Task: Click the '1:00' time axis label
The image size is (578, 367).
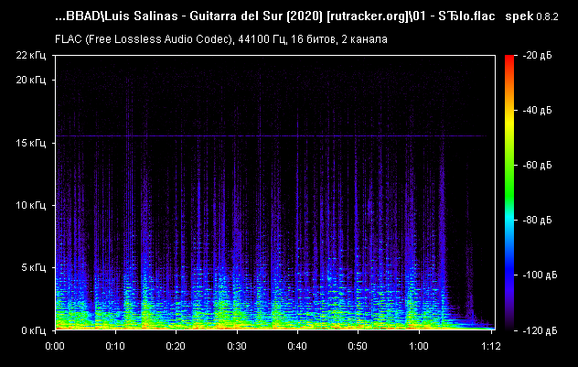Action: point(419,346)
